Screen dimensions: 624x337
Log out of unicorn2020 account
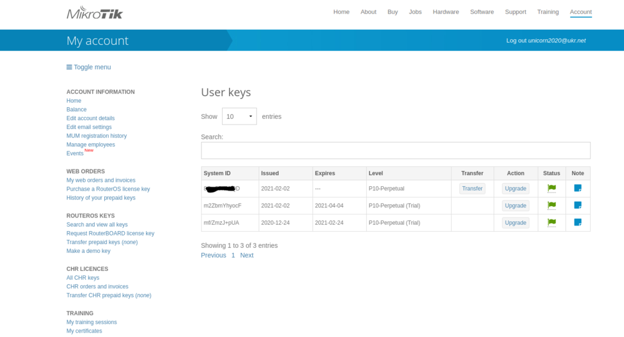pyautogui.click(x=545, y=40)
